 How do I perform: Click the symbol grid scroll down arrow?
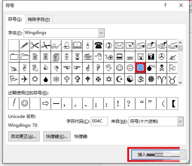(180, 82)
